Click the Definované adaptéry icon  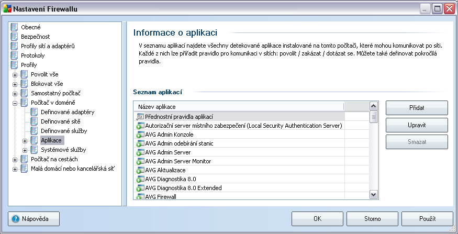(x=34, y=112)
